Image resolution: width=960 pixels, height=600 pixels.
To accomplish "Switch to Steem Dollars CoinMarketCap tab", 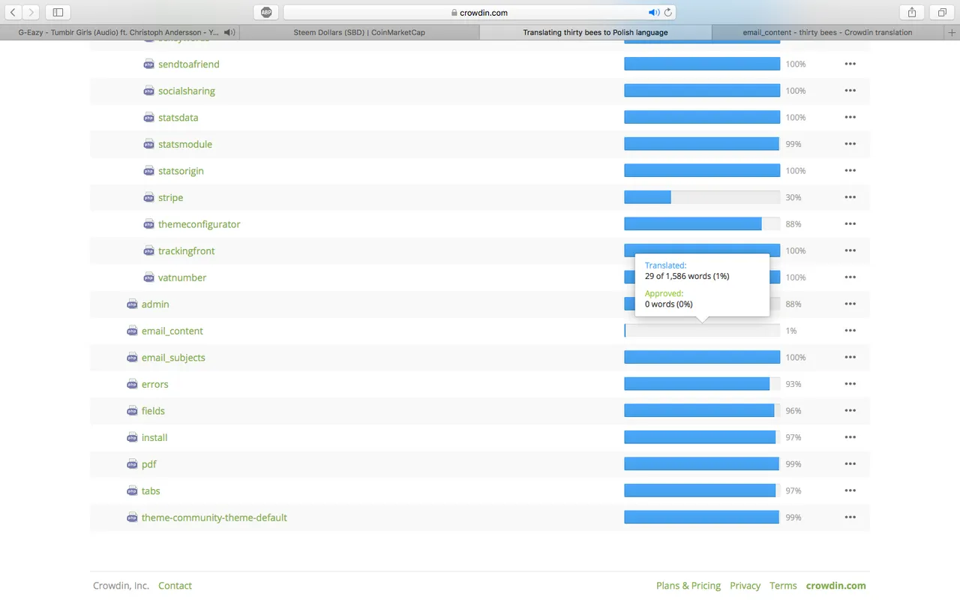I will click(359, 32).
